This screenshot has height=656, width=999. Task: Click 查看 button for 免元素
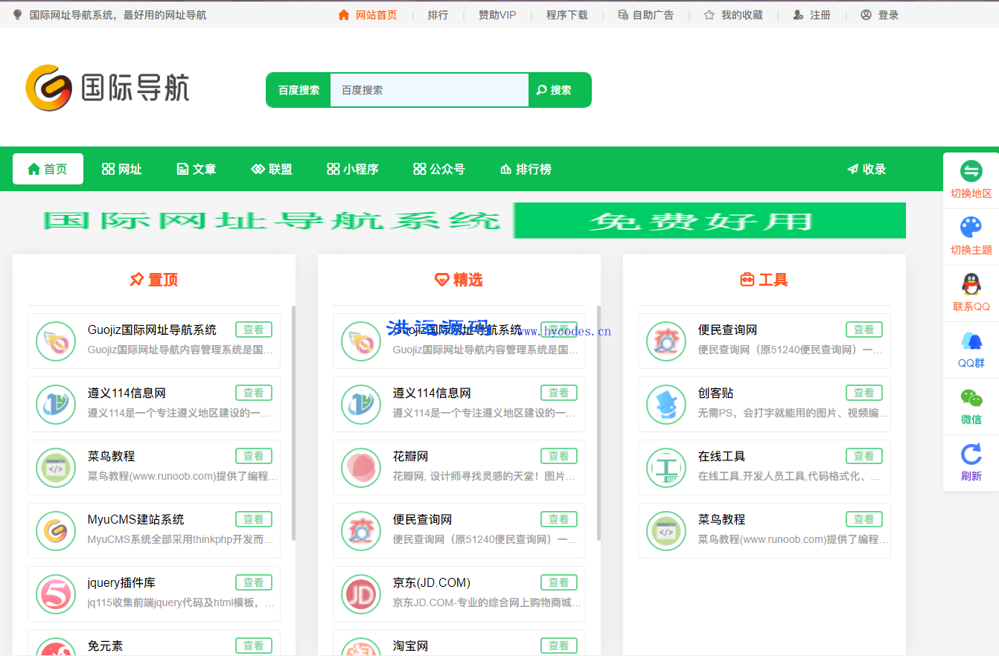pyautogui.click(x=254, y=646)
